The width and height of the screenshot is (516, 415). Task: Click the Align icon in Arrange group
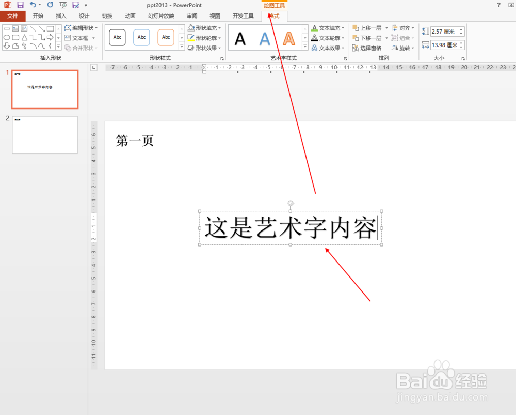(395, 28)
